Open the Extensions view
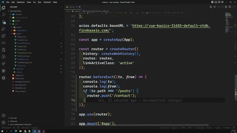Screen dimensions: 237x133 [x=3, y=36]
